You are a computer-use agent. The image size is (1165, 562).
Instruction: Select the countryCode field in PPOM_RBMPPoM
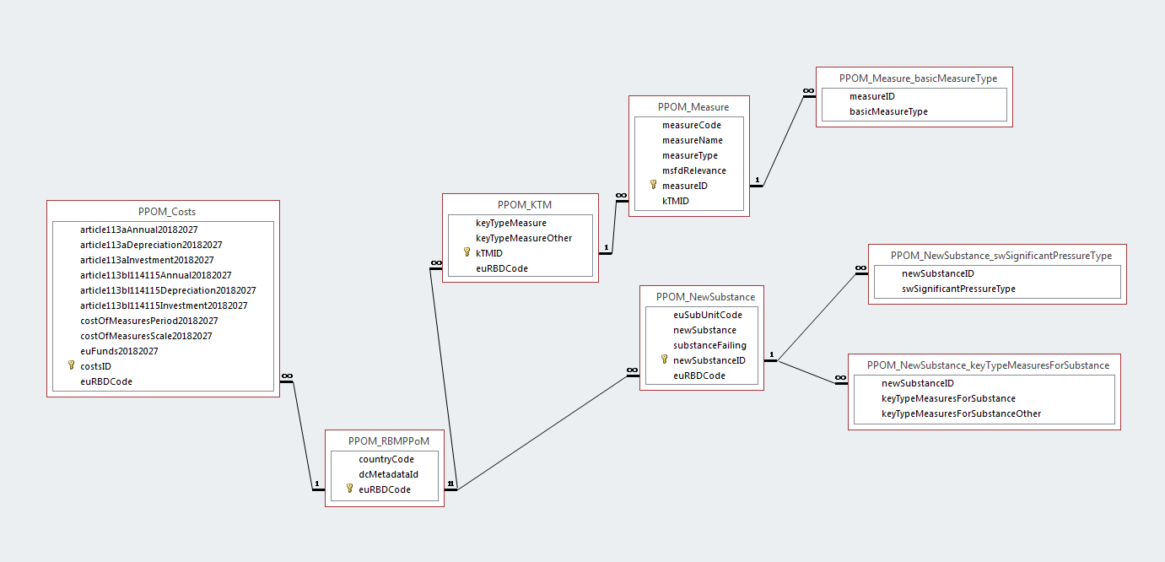386,459
